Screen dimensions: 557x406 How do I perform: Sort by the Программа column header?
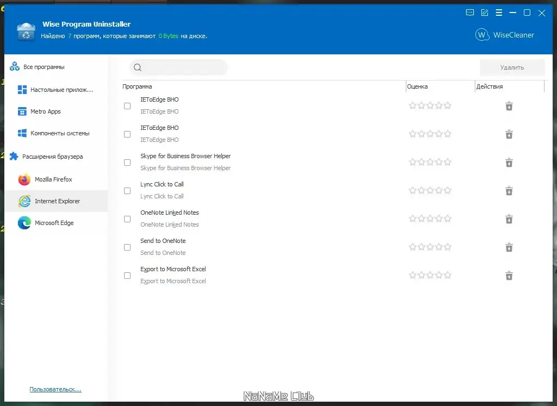tap(264, 86)
